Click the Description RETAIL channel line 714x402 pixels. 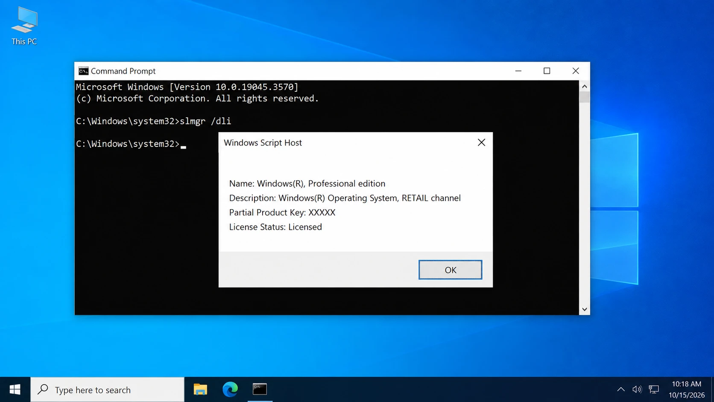(345, 198)
